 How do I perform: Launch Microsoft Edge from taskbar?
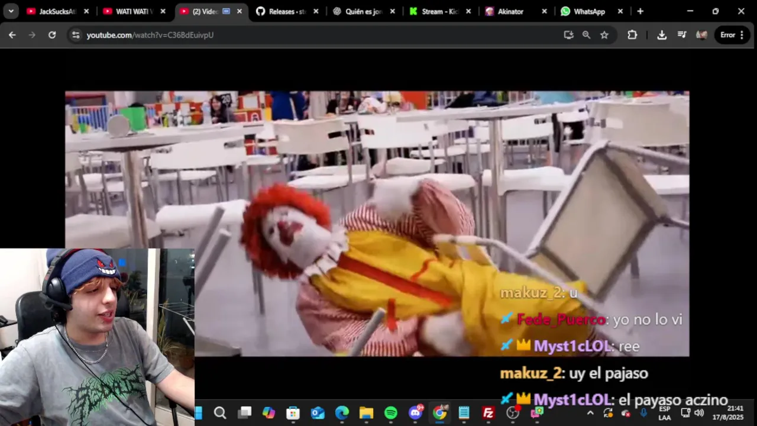point(342,413)
